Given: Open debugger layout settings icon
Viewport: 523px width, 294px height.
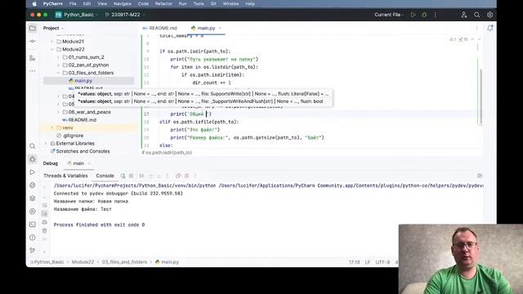Looking at the screenshot, I should click(x=480, y=176).
